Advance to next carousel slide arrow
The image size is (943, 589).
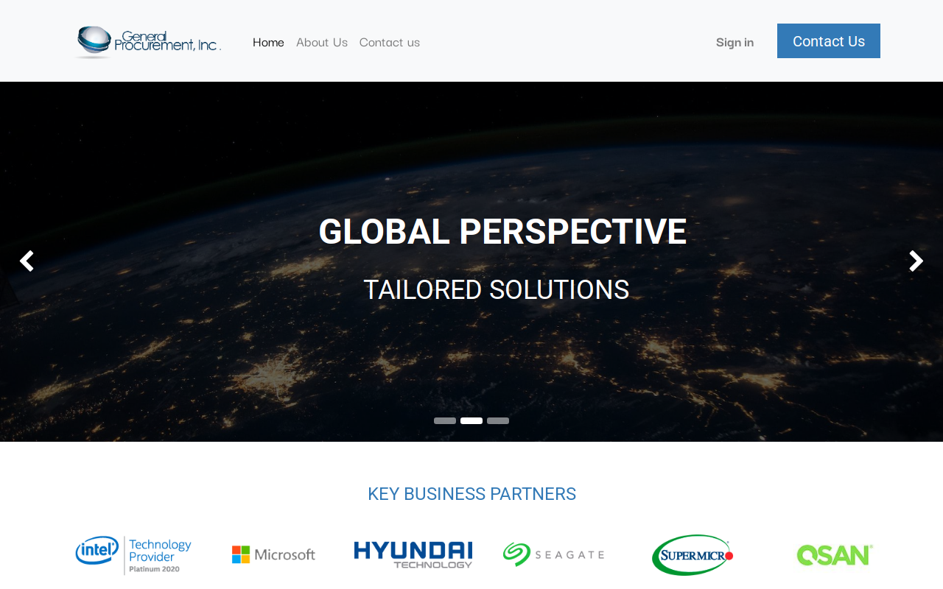[x=916, y=261]
